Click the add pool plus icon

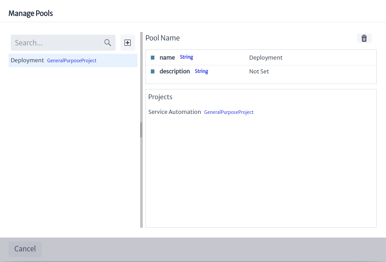128,43
